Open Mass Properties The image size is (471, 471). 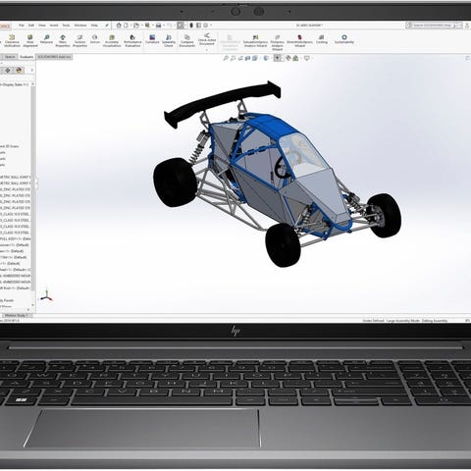click(x=63, y=41)
